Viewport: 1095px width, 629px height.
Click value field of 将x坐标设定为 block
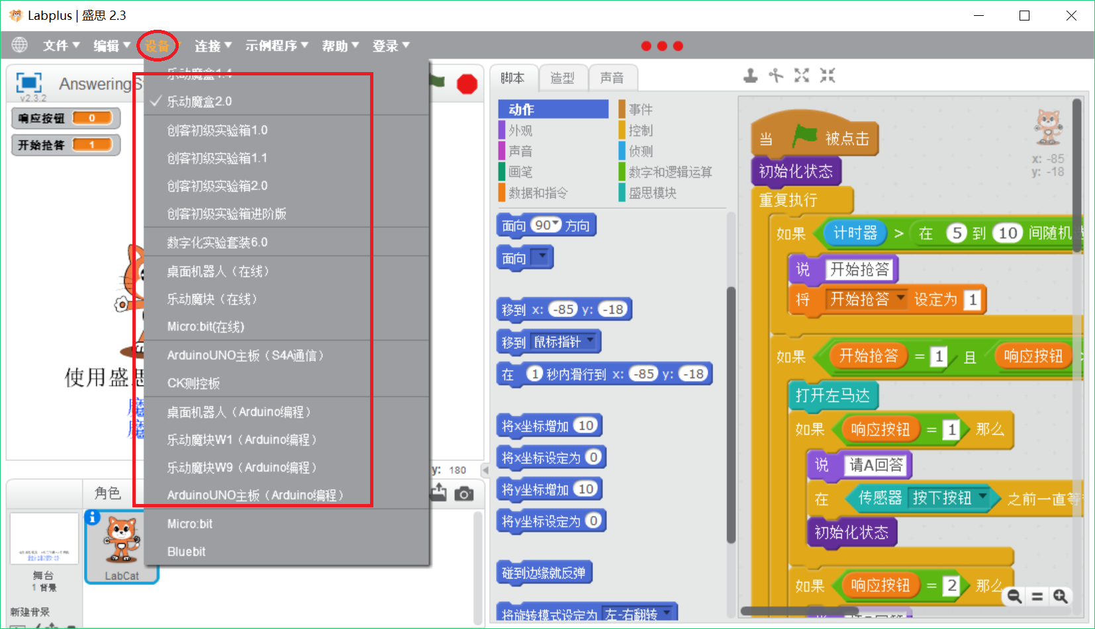(594, 457)
